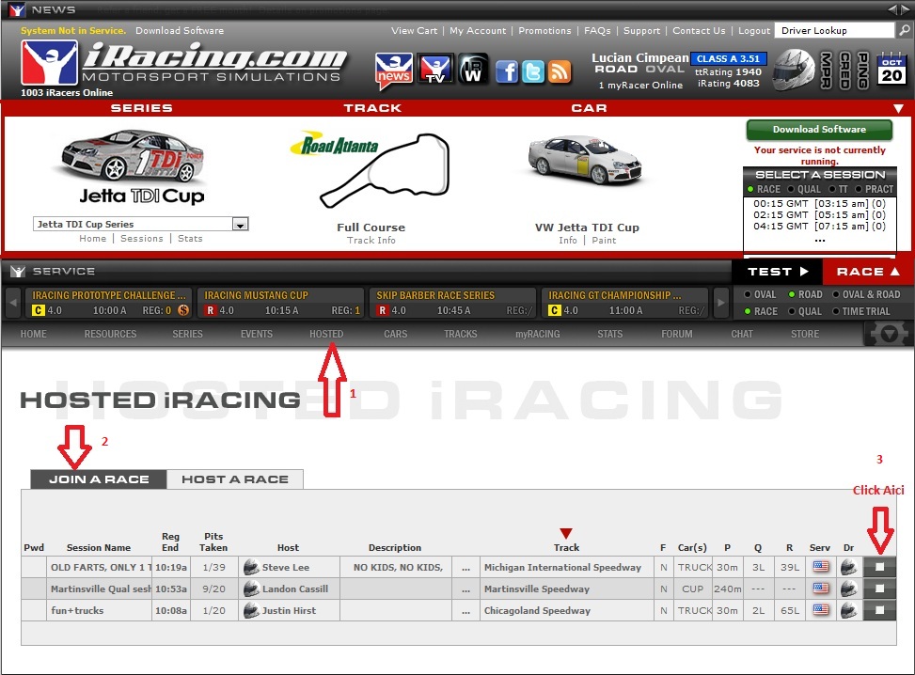Click helmet icon beside host Landon Cassill
The image size is (915, 675).
click(x=251, y=589)
